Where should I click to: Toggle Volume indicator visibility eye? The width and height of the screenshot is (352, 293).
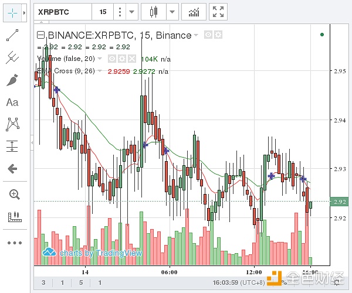point(112,59)
